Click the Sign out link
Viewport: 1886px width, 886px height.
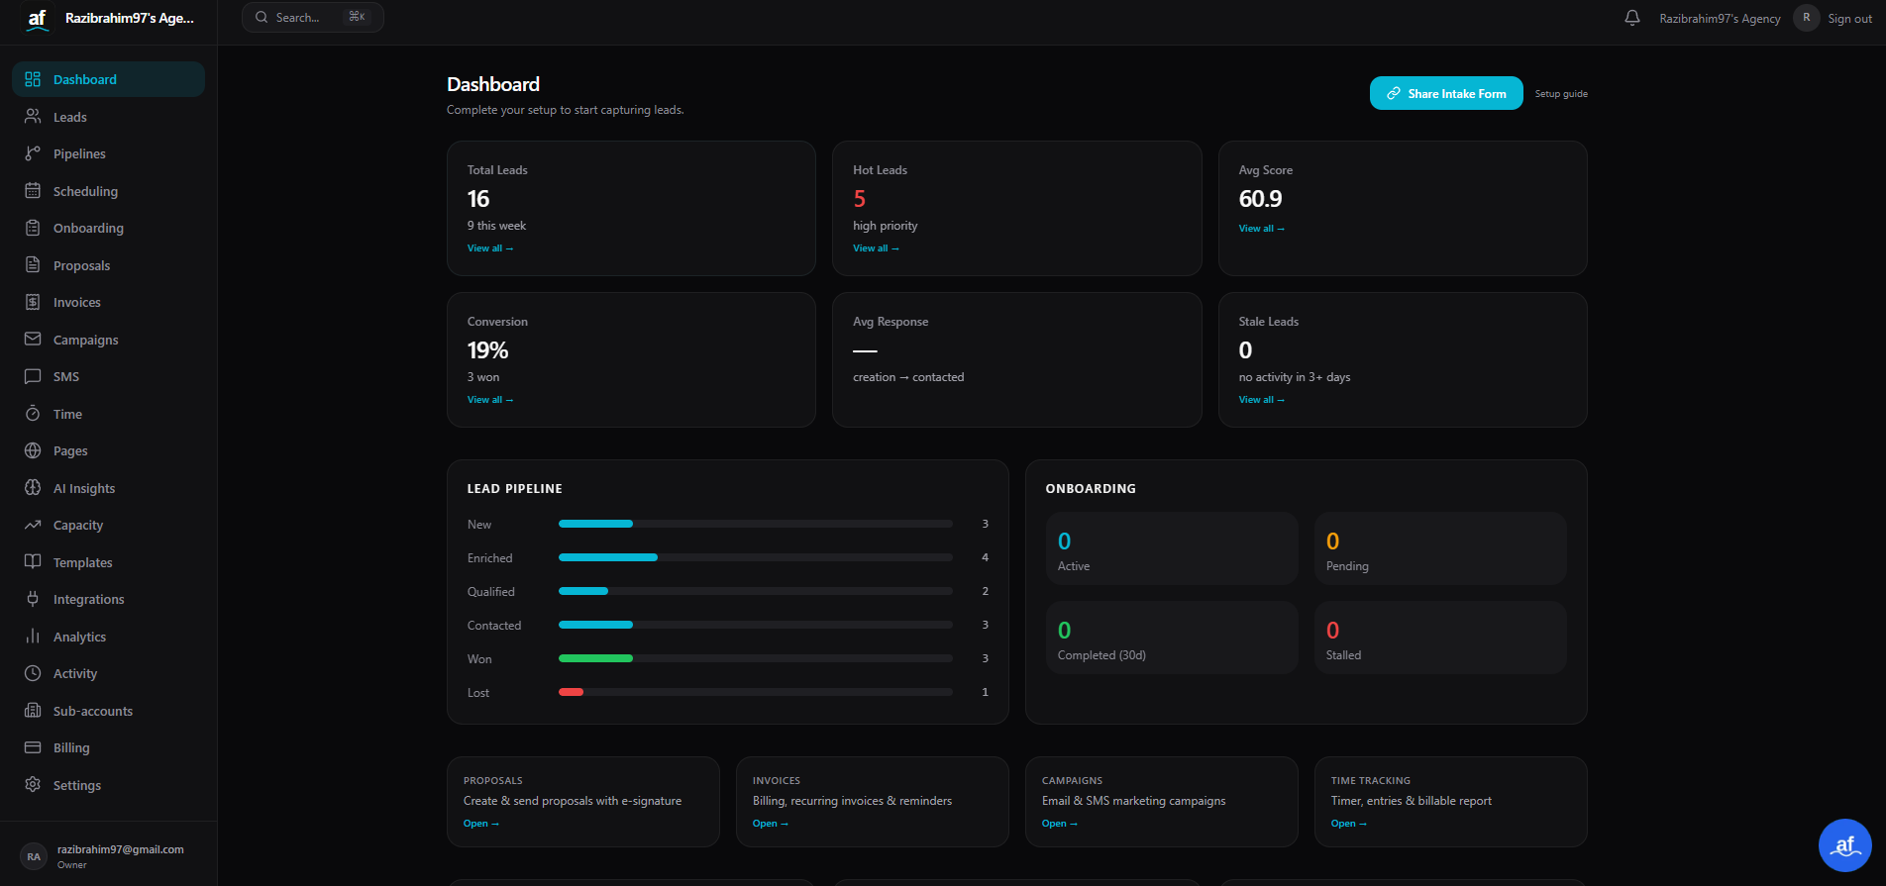click(1849, 19)
